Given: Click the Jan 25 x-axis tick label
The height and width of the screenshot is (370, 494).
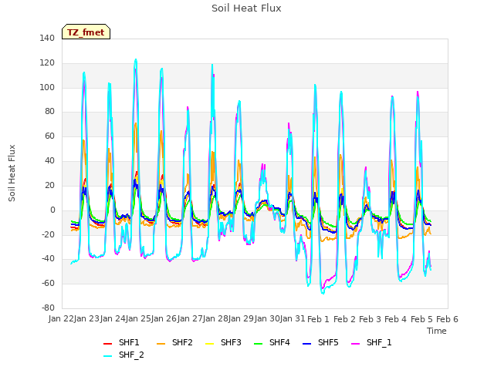Looking at the screenshot, I should (138, 319).
